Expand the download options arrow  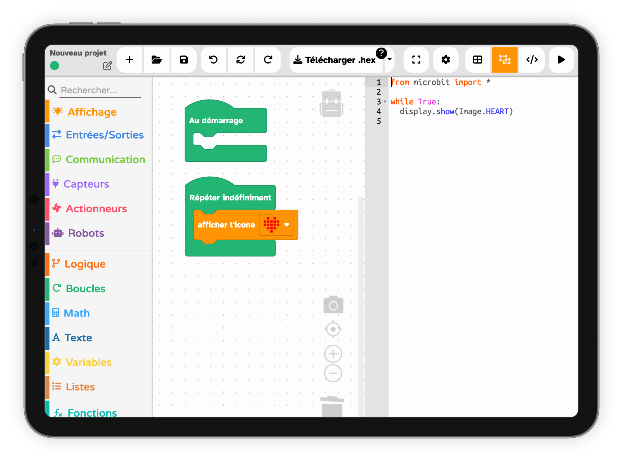(x=389, y=59)
